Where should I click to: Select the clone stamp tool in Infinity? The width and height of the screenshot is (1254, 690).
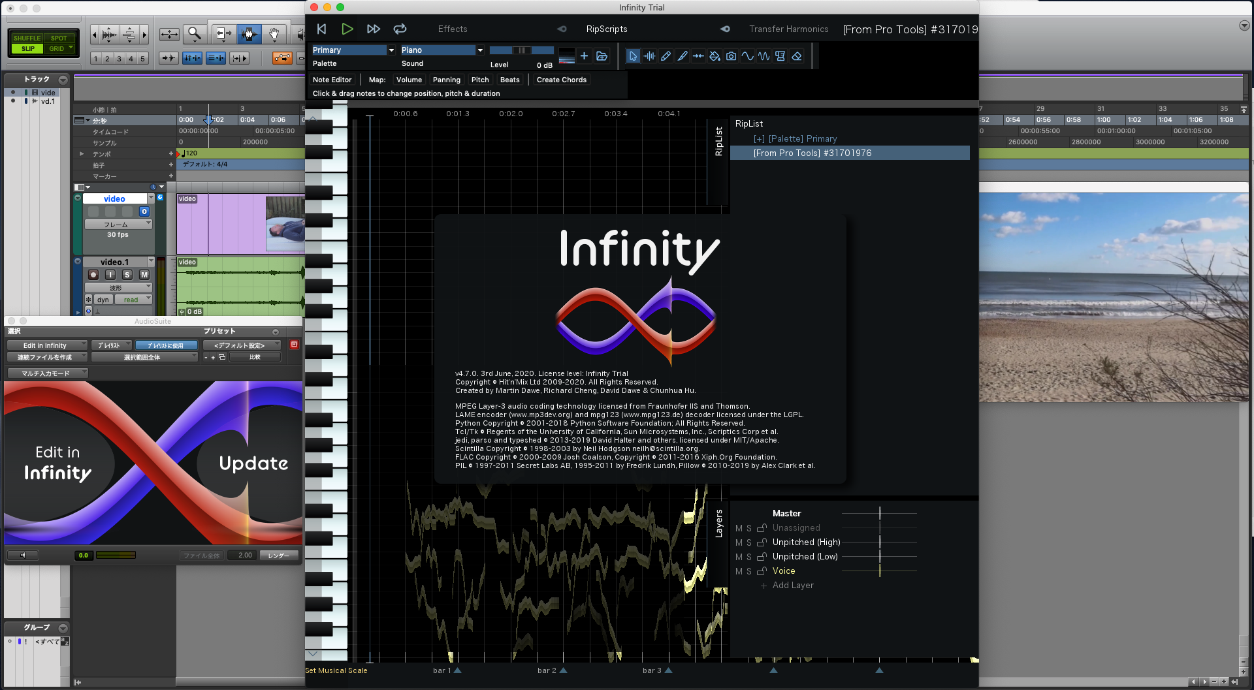[x=780, y=56]
